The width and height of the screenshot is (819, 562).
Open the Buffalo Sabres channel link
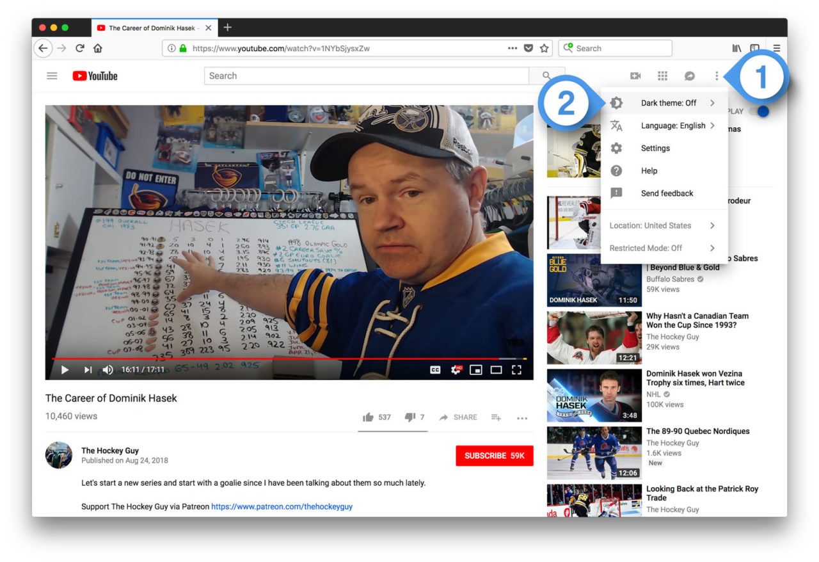(x=671, y=279)
